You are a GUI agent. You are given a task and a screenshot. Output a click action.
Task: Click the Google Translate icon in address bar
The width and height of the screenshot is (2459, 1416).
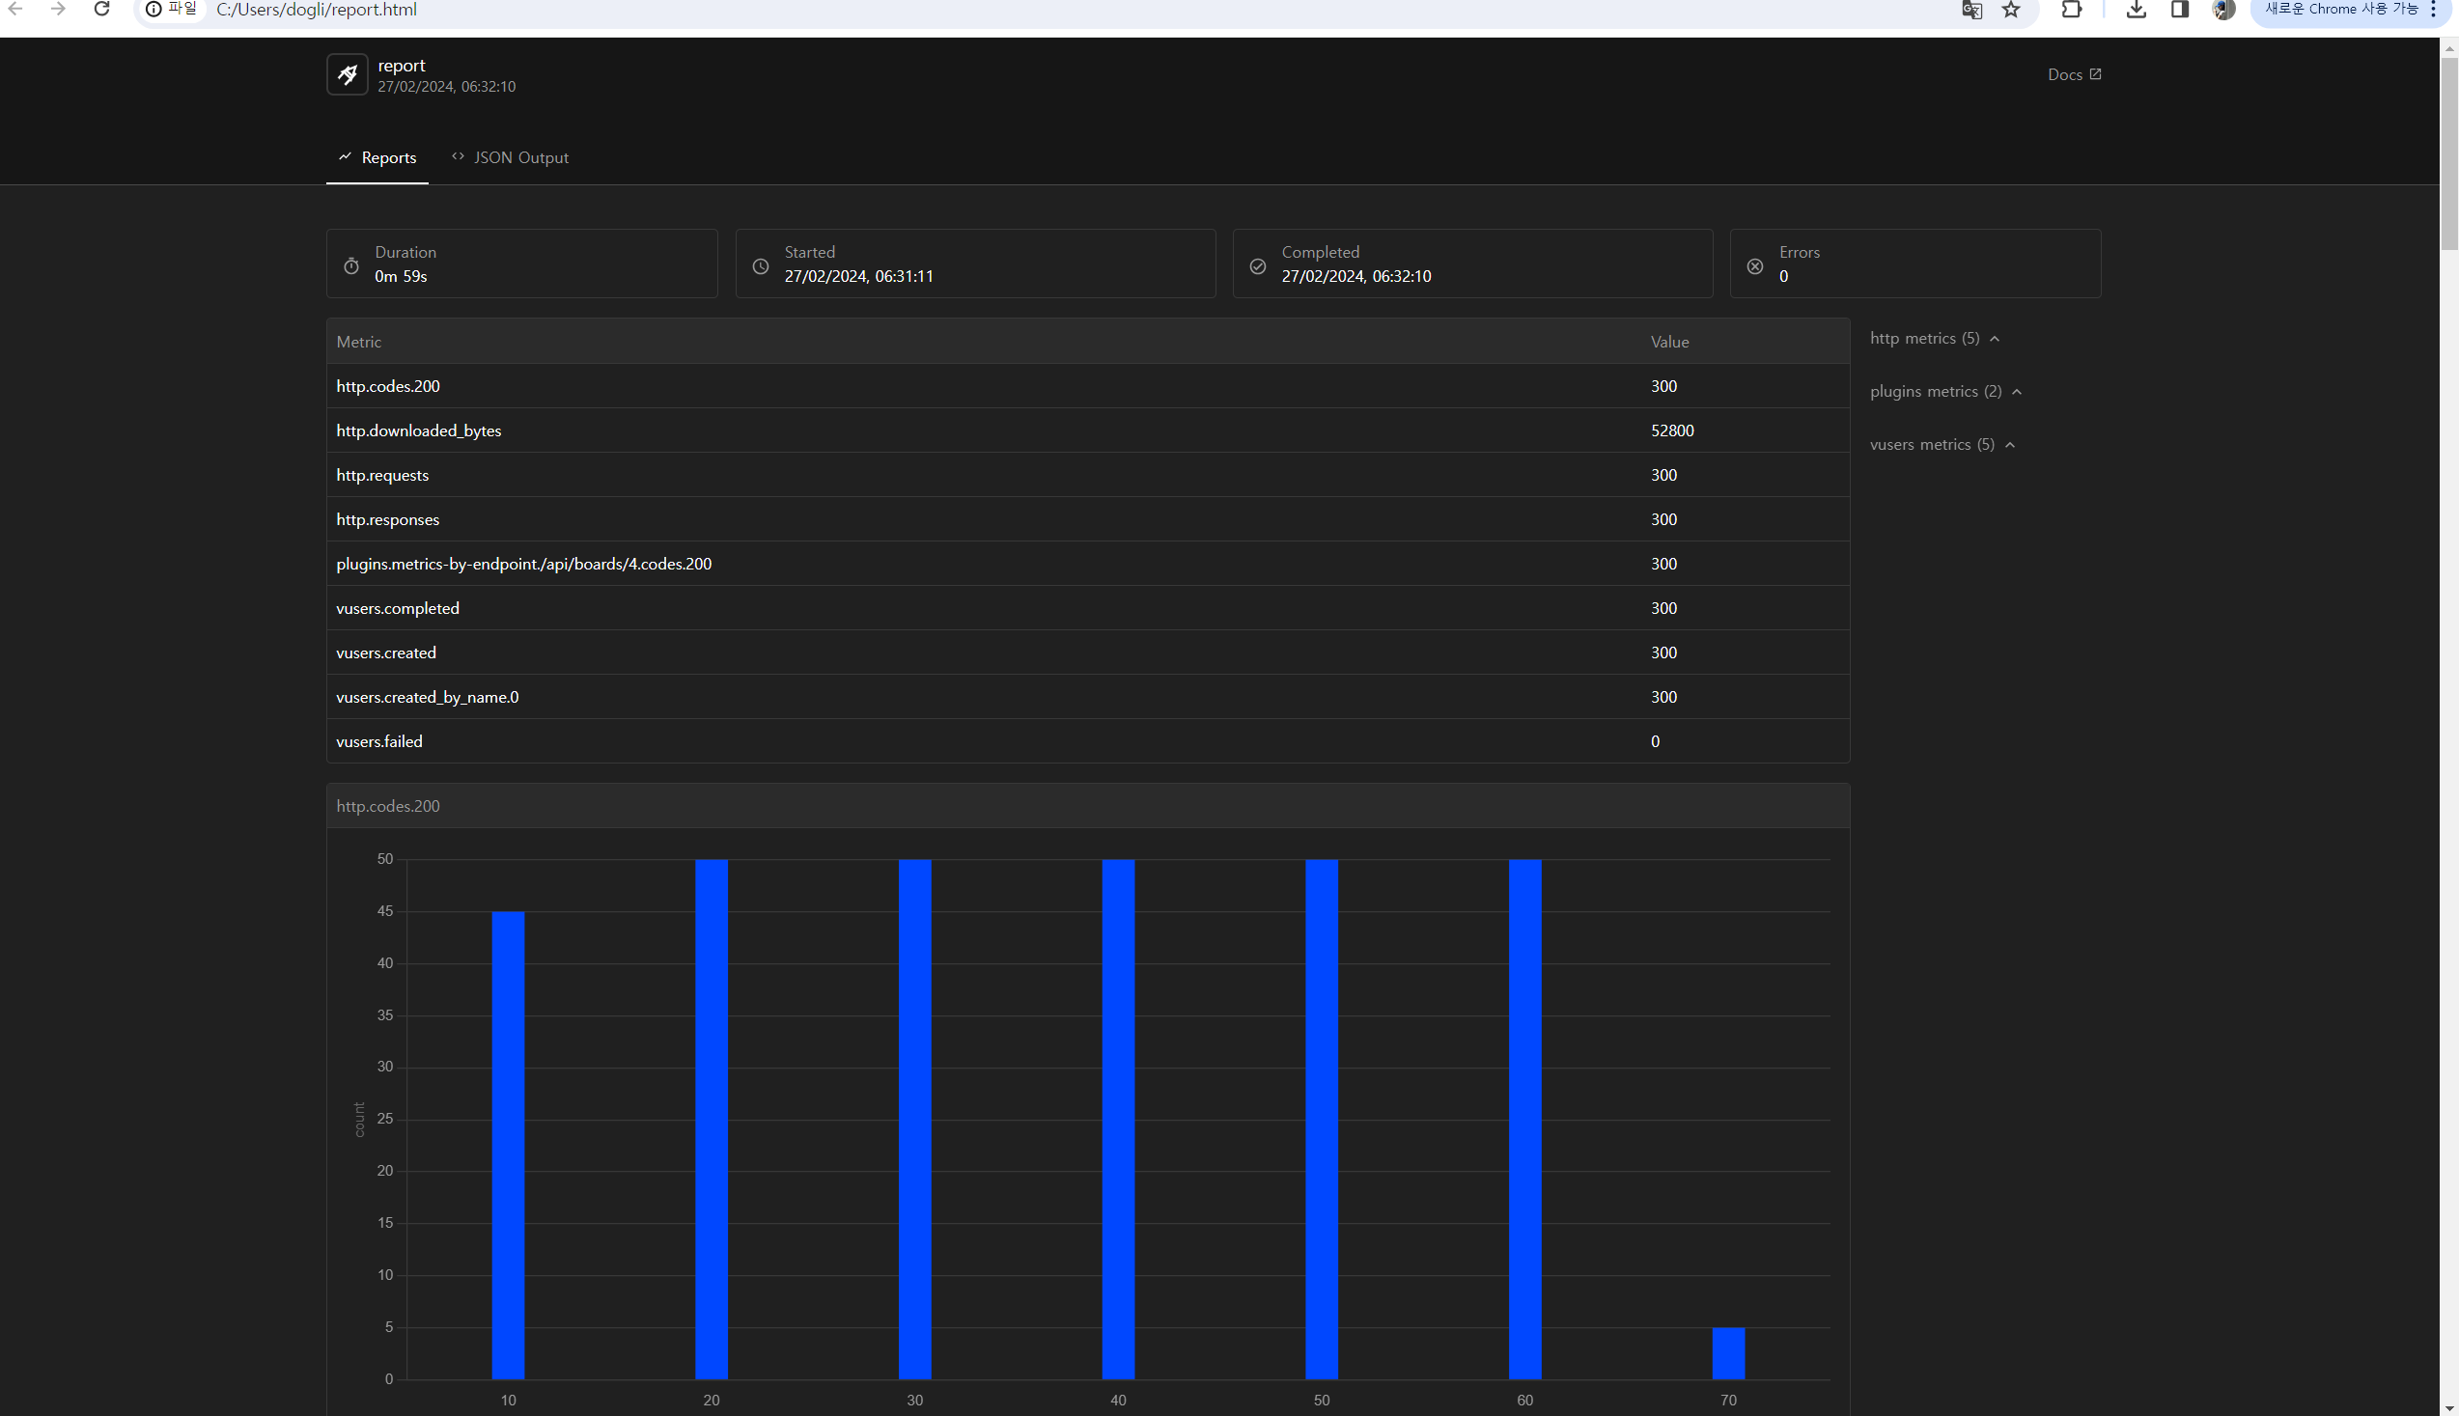point(1971,11)
